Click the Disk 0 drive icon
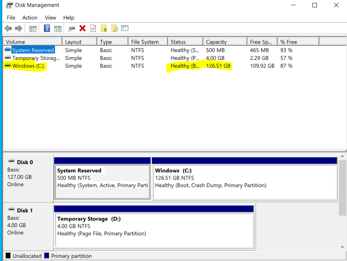Screen dimensions: 347x261 [11, 161]
